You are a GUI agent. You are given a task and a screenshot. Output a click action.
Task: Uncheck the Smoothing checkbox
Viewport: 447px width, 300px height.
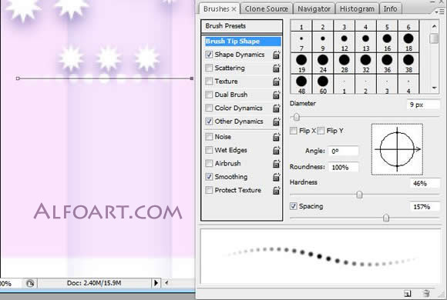(x=209, y=177)
